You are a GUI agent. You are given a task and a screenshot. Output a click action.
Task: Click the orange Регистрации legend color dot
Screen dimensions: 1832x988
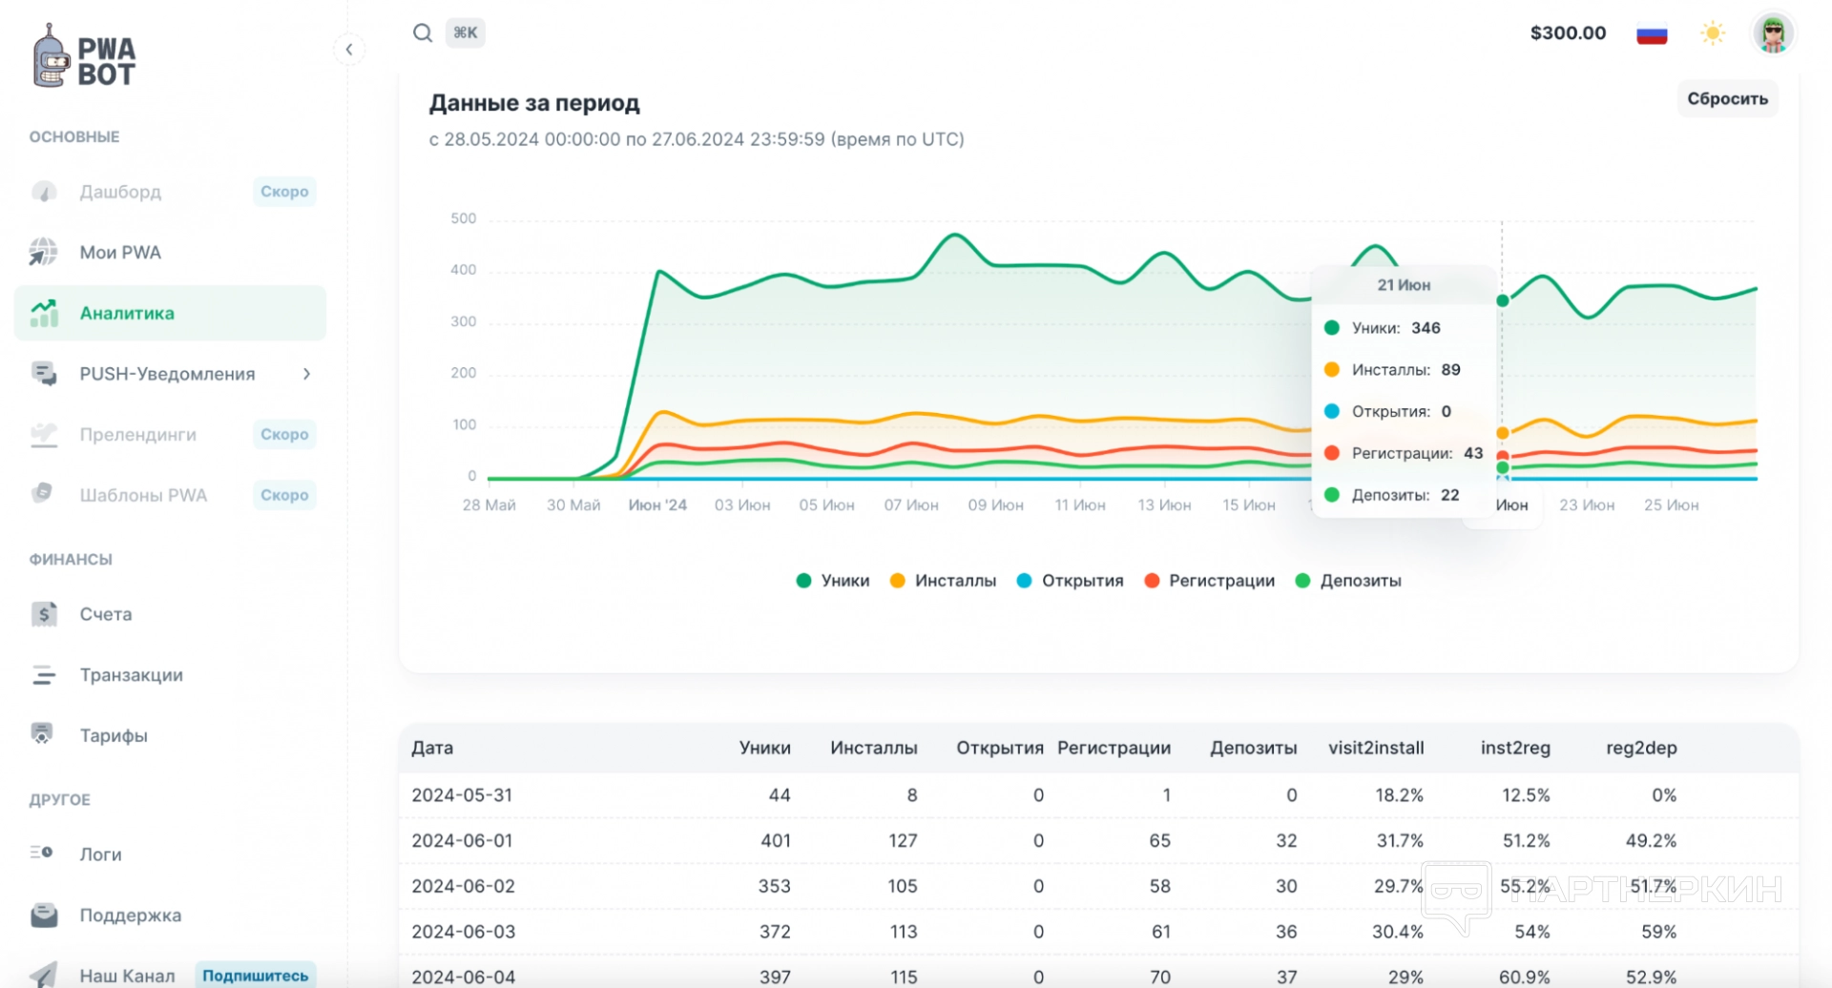1152,581
